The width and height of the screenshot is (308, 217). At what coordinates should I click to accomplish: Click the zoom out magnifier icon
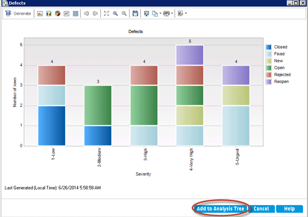(124, 13)
